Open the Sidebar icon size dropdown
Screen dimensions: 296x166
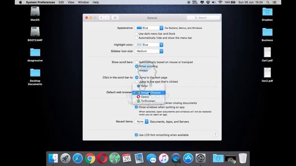point(149,51)
